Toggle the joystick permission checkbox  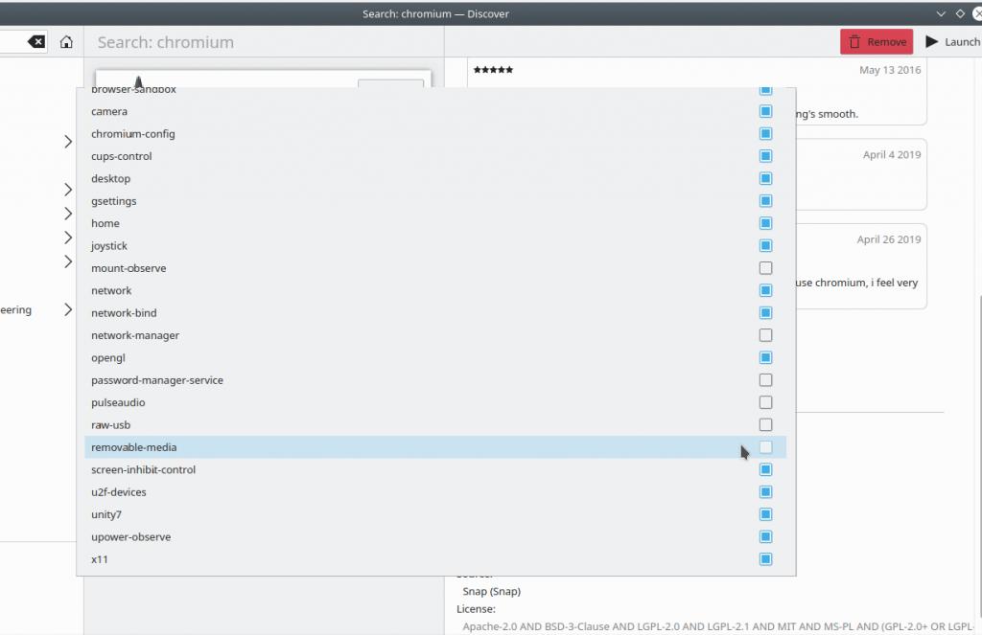point(765,246)
